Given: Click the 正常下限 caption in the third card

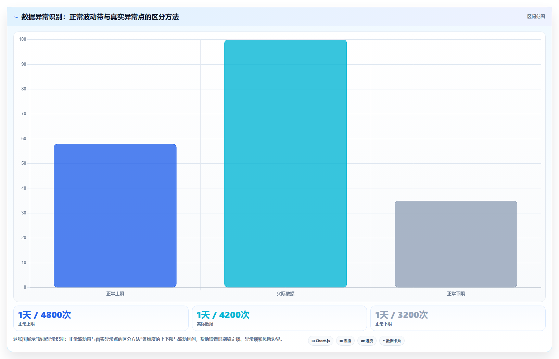Looking at the screenshot, I should point(383,324).
